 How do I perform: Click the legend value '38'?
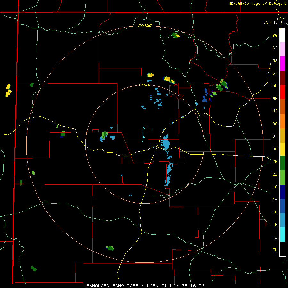tap(275, 124)
